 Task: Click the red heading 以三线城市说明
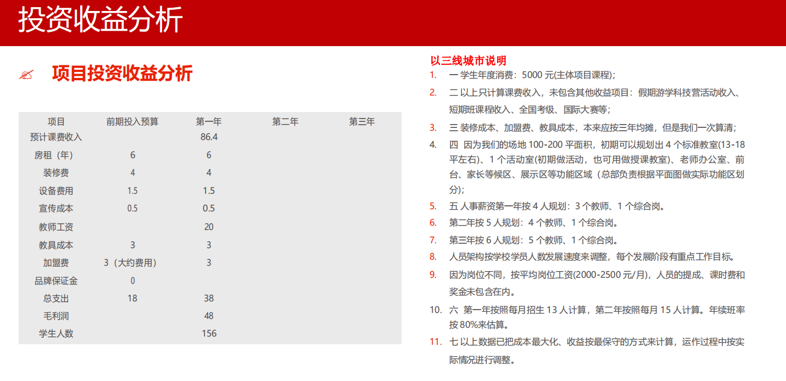(468, 60)
